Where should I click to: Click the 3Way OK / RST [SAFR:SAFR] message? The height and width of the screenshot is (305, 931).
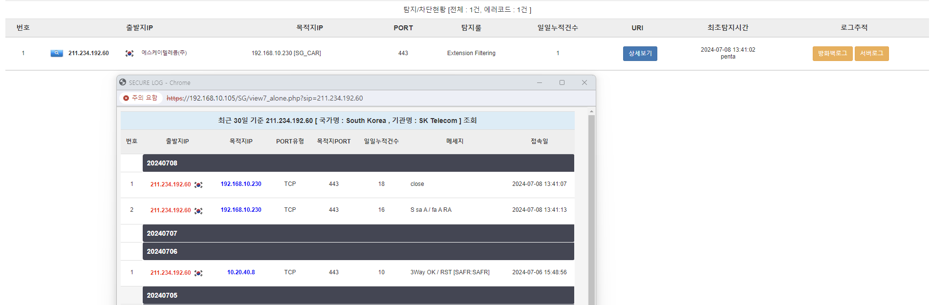click(x=450, y=272)
